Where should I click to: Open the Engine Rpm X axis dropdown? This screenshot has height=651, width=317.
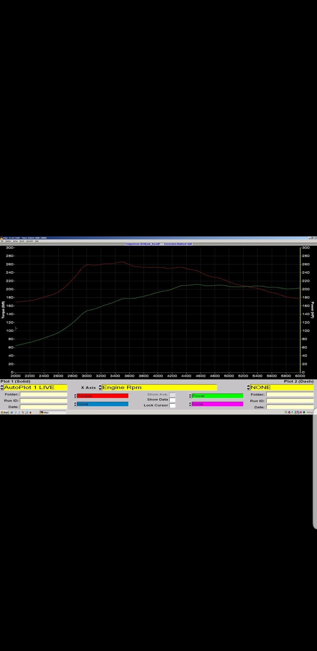[x=159, y=387]
